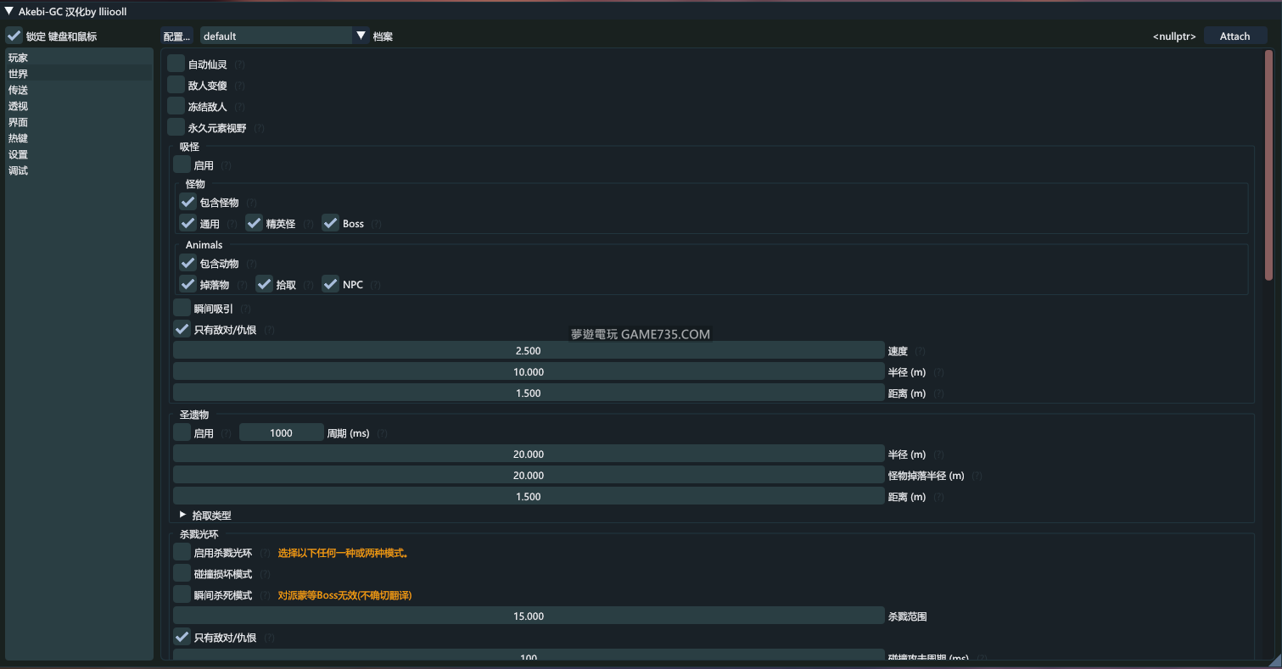1282x669 pixels.
Task: Click the 周期 (ms) input field showing 1000
Action: tap(281, 433)
